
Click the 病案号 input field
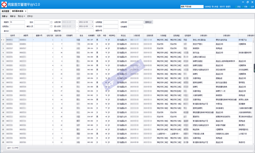tap(17, 22)
